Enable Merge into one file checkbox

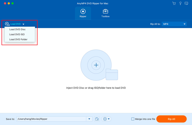(x=133, y=119)
